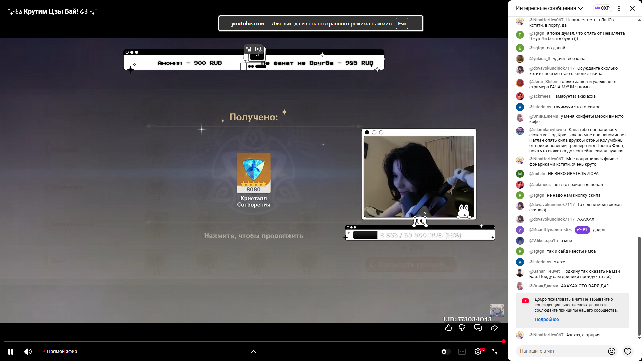Exit fullscreen mode
The width and height of the screenshot is (642, 361).
pyautogui.click(x=494, y=352)
